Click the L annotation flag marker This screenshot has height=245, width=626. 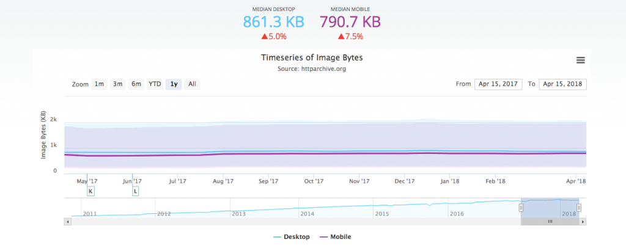(x=135, y=191)
